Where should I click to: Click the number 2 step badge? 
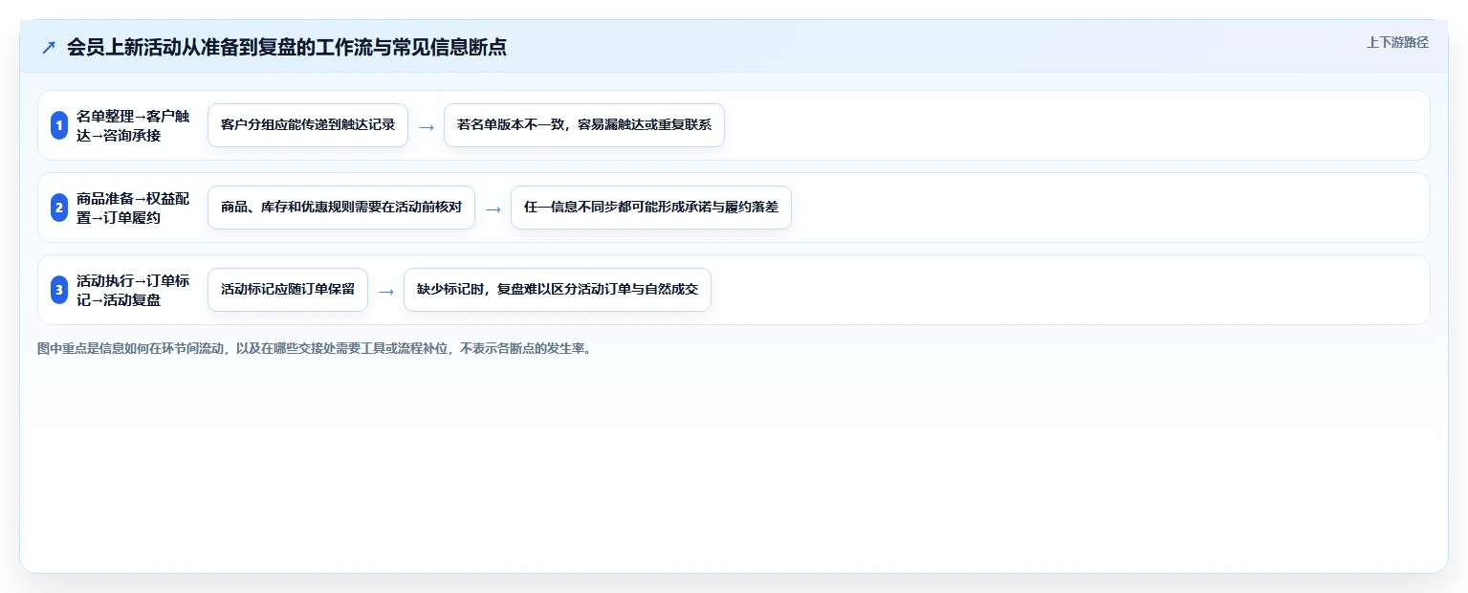59,208
